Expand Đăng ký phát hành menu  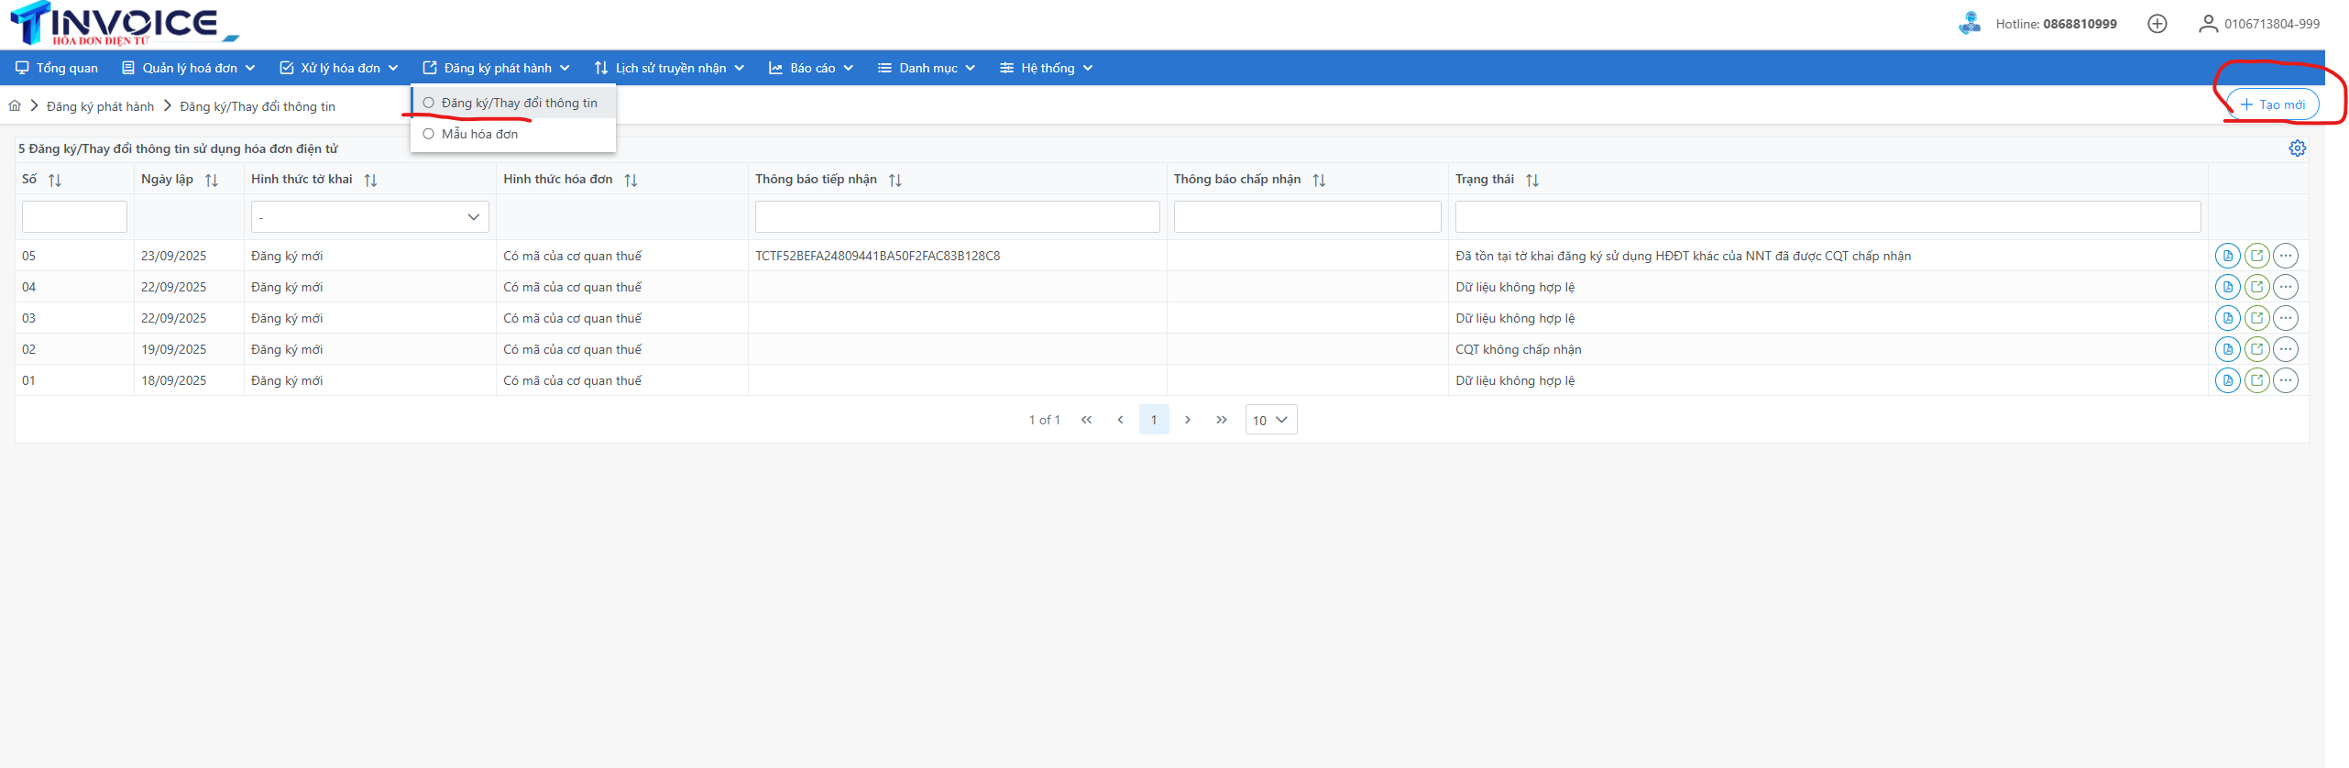tap(497, 68)
